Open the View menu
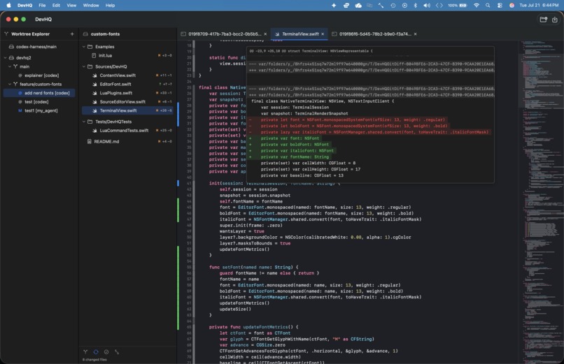Screen dimensions: 564x364 pos(71,6)
